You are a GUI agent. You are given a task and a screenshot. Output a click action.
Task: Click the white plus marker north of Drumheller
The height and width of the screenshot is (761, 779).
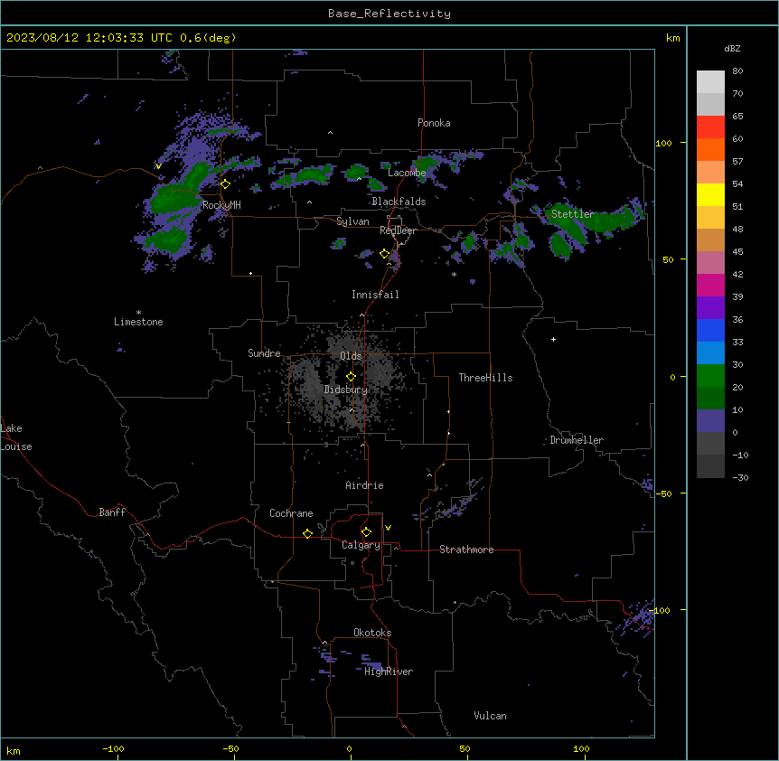(x=553, y=339)
